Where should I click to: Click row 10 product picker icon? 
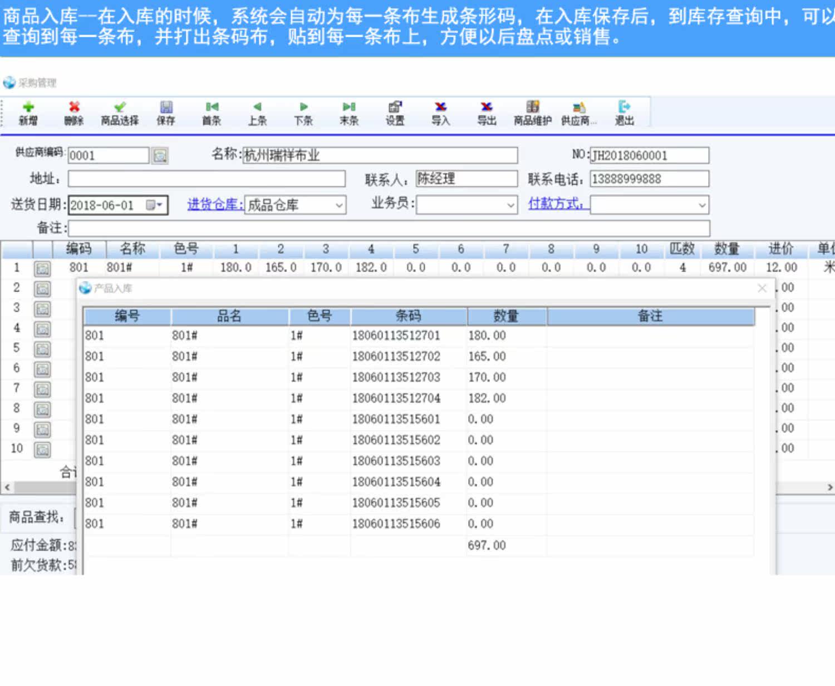point(42,449)
